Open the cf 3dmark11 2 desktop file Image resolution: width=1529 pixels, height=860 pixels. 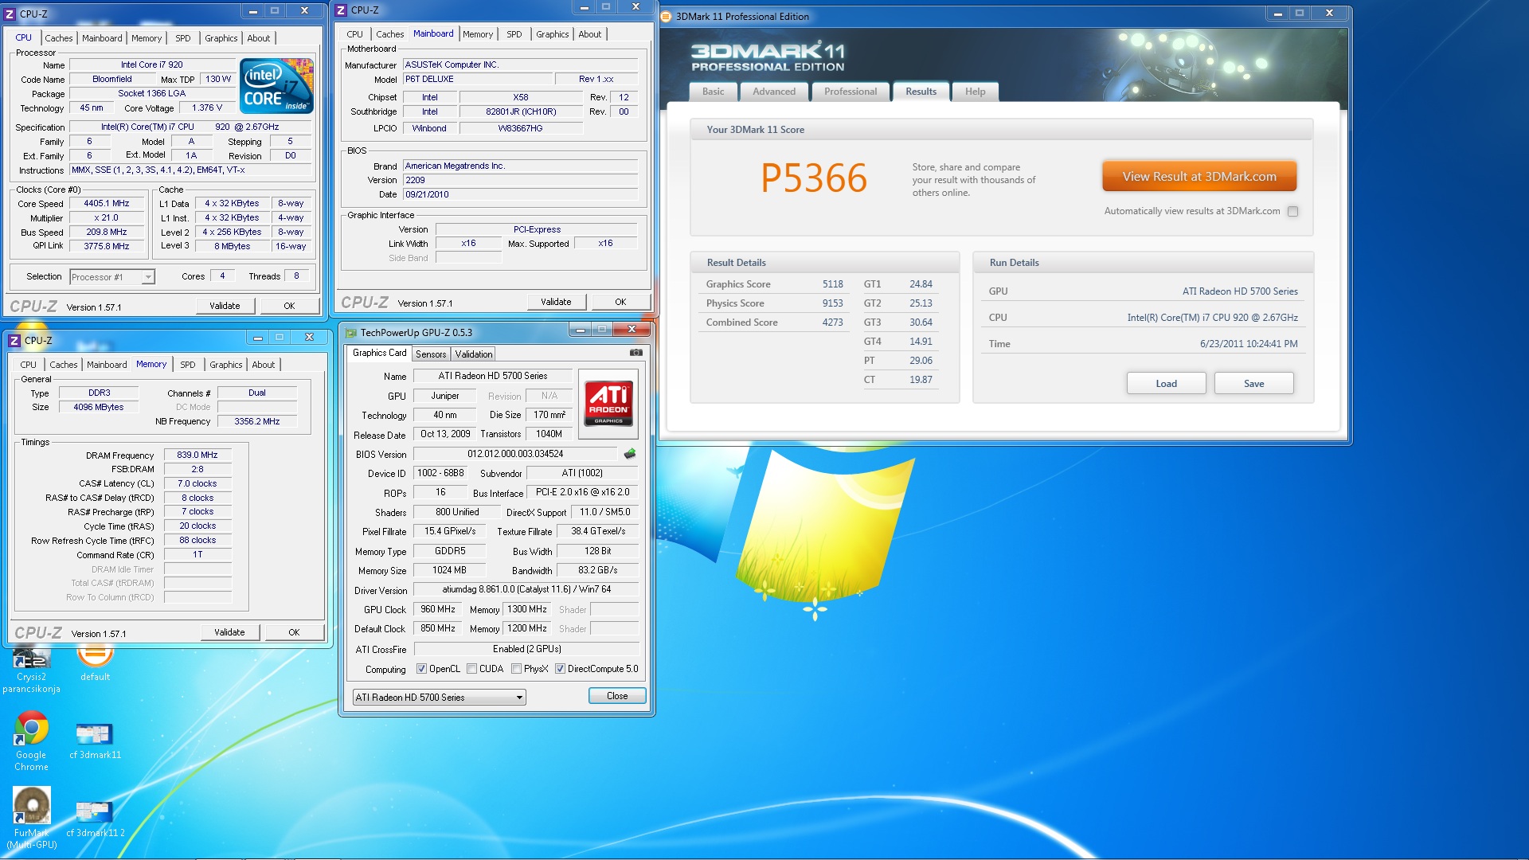[94, 812]
